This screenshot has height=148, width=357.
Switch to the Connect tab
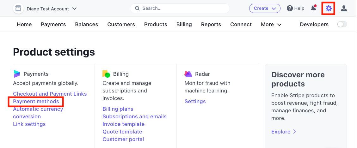coord(241,24)
